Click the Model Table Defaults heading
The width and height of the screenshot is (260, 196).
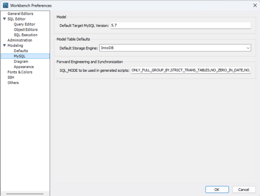pyautogui.click(x=73, y=39)
